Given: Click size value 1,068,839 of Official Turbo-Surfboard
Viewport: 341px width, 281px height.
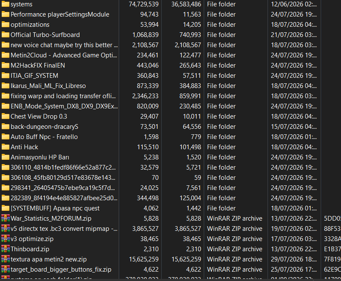Looking at the screenshot, I should pos(145,35).
